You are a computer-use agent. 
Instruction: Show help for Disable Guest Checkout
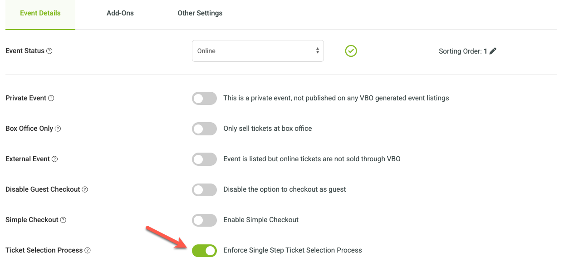click(x=85, y=189)
